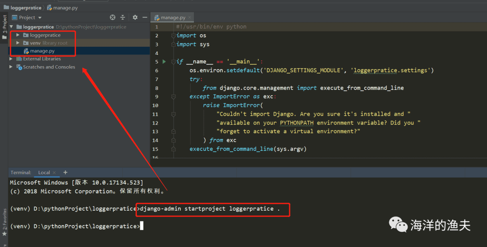Click External Libraries tree item
Viewport: 487px width, 247px height.
coord(41,58)
